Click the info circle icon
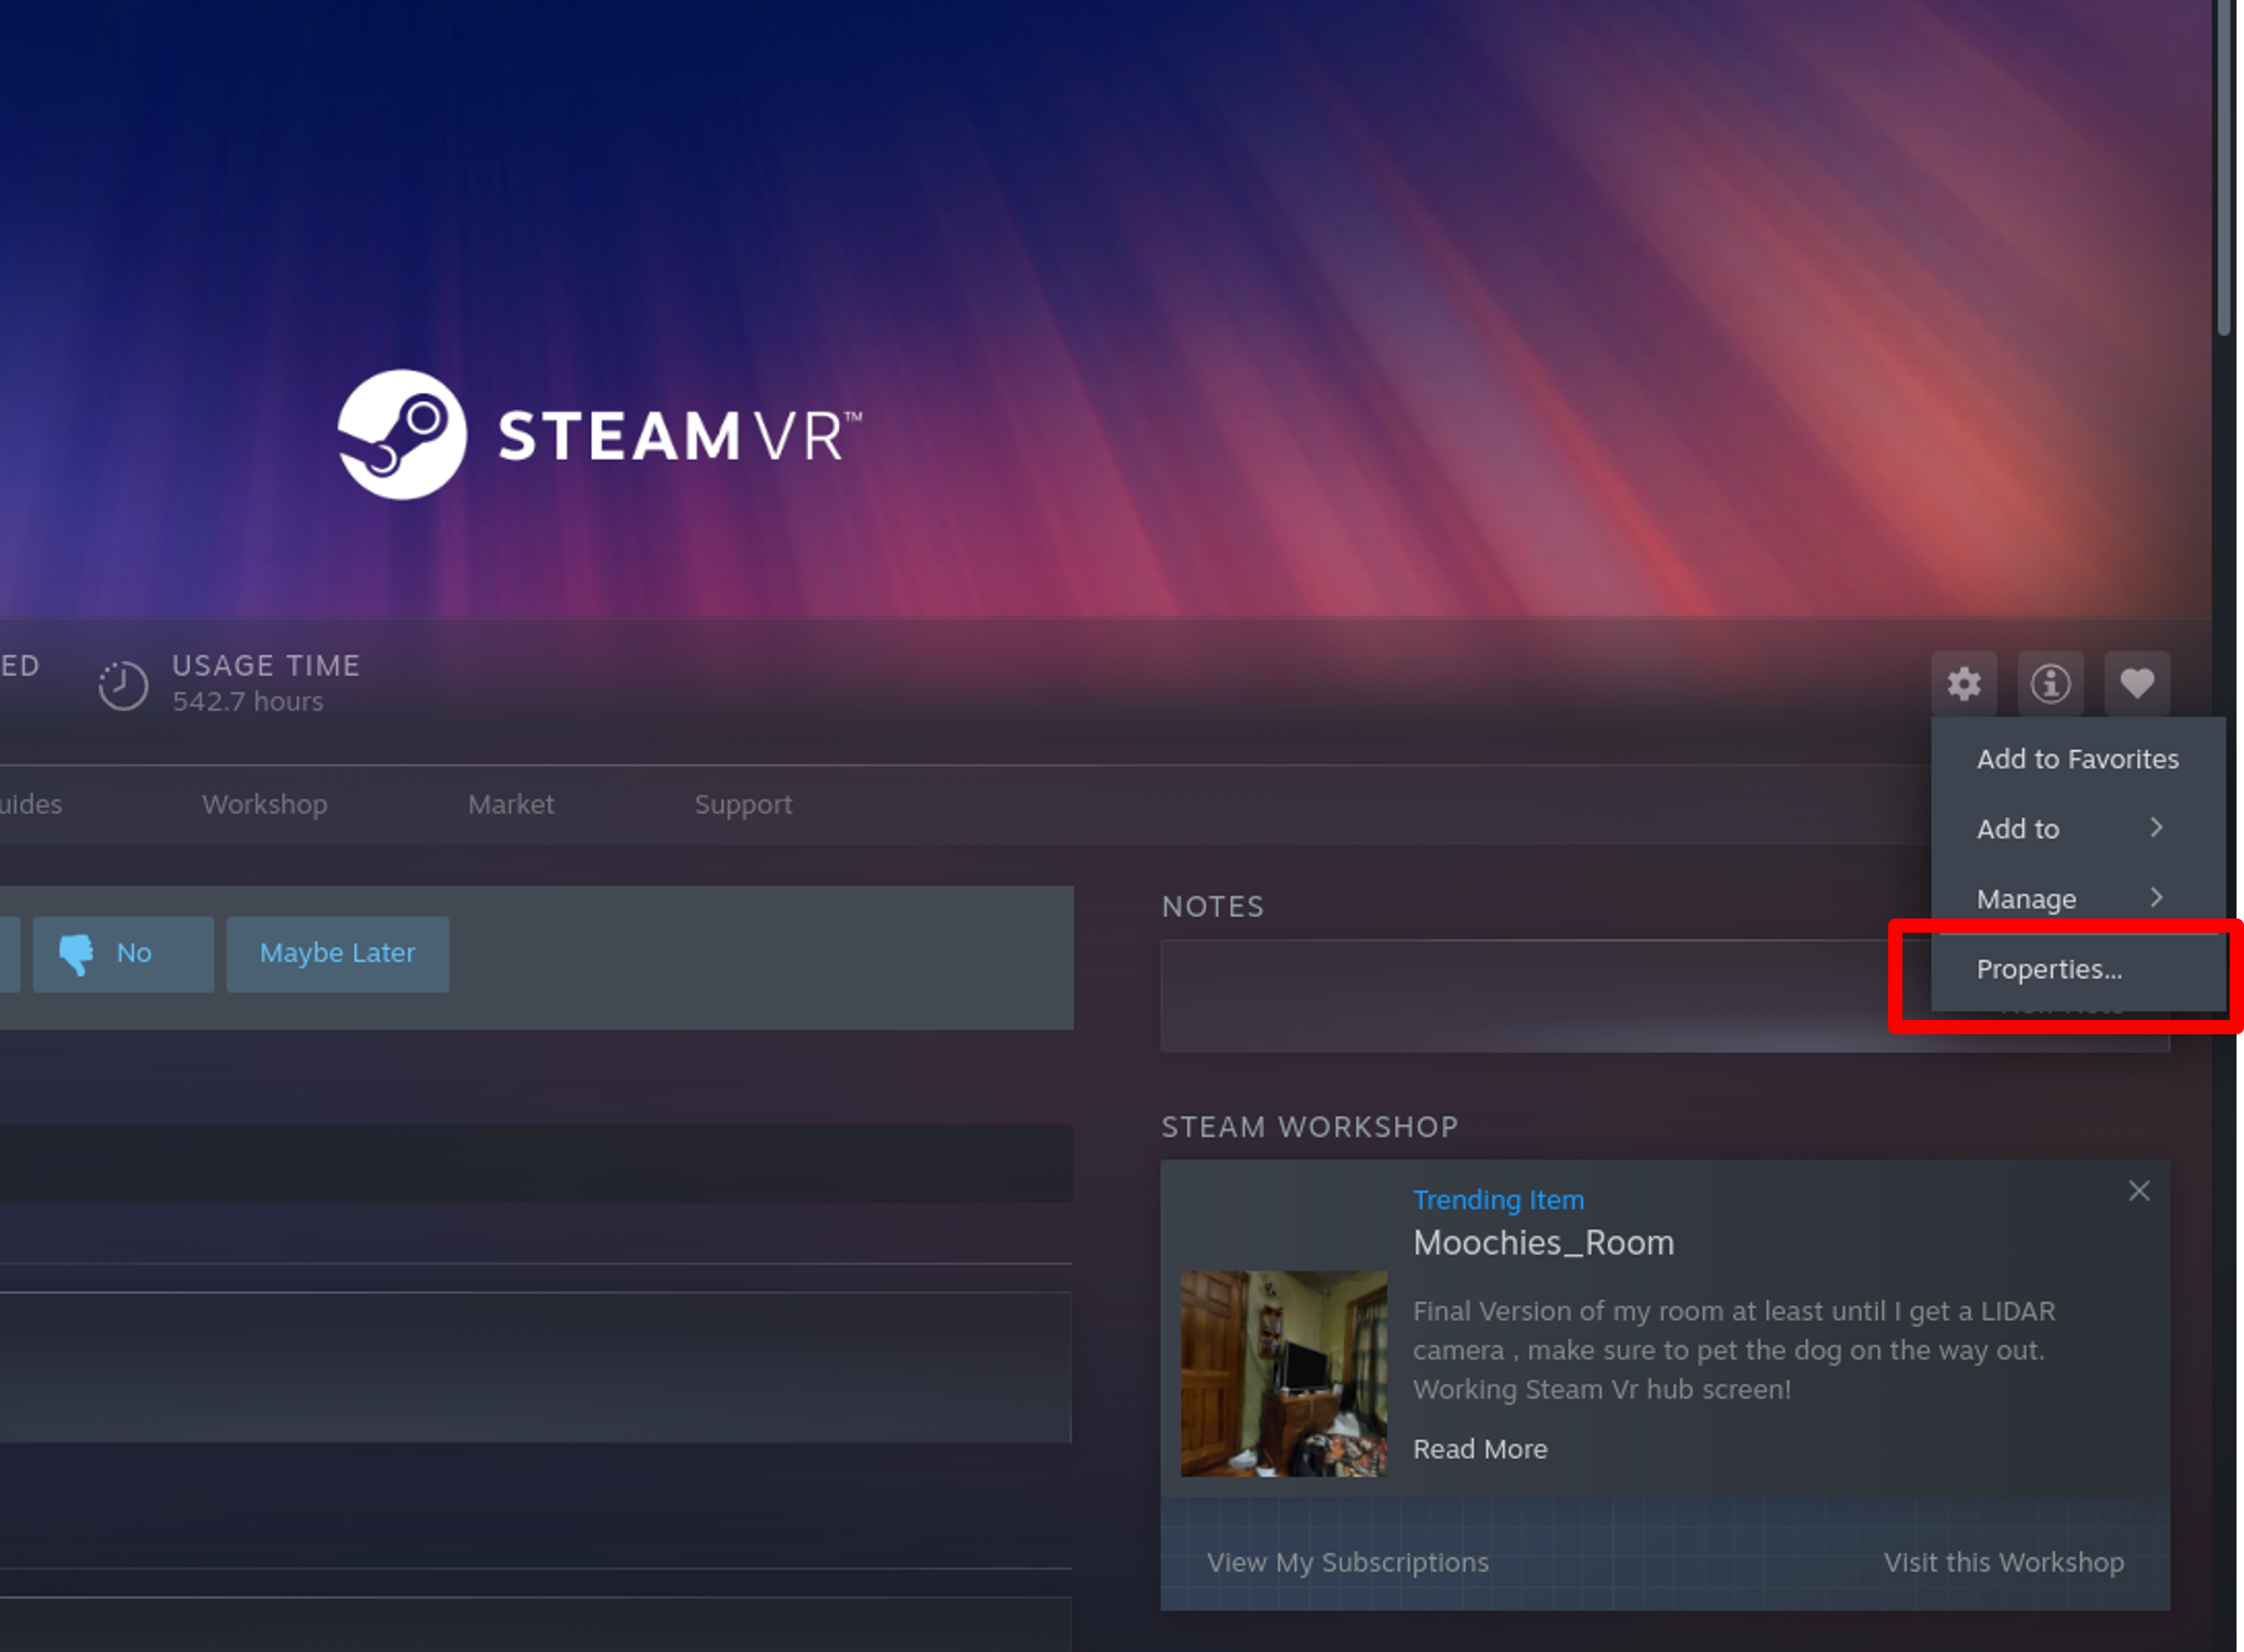Image resolution: width=2244 pixels, height=1652 pixels. [x=2050, y=684]
